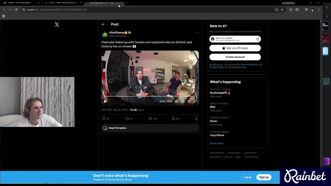331x186 pixels.
Task: Open the footer Ads info link
Action: tap(228, 157)
